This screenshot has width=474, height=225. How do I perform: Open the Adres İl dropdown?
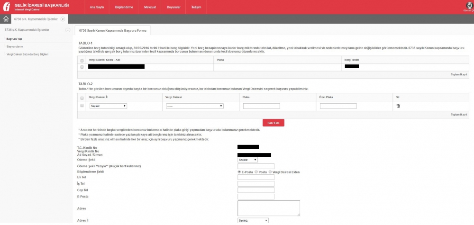pyautogui.click(x=253, y=220)
